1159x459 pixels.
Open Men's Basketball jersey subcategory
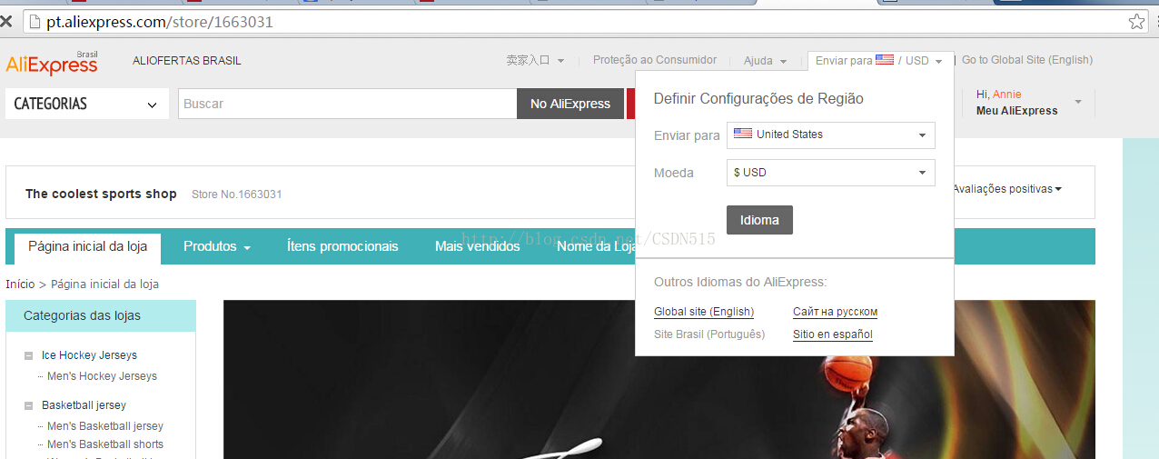pos(105,426)
